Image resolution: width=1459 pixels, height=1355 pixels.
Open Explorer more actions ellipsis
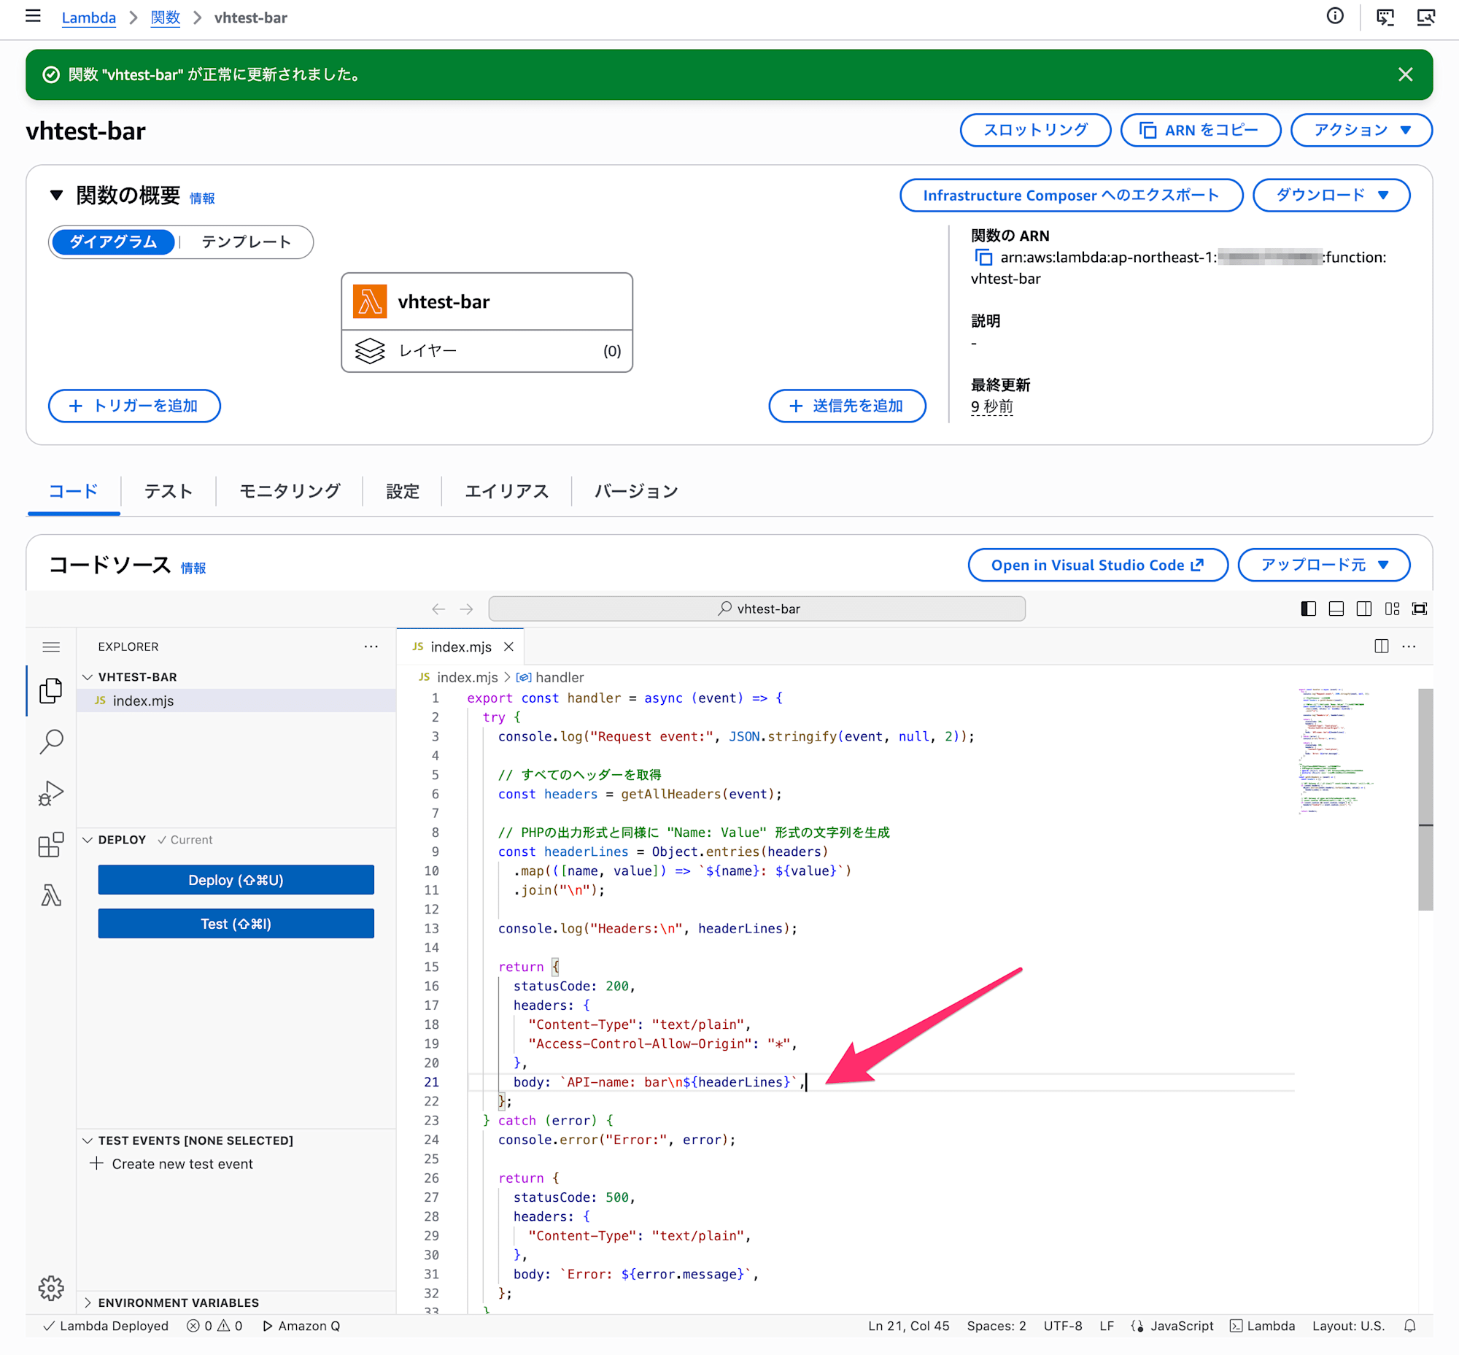click(x=371, y=646)
